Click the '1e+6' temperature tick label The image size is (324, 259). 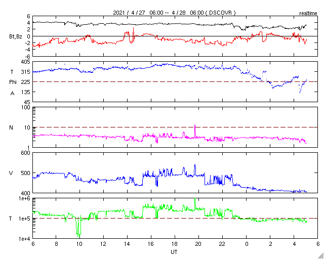click(24, 199)
